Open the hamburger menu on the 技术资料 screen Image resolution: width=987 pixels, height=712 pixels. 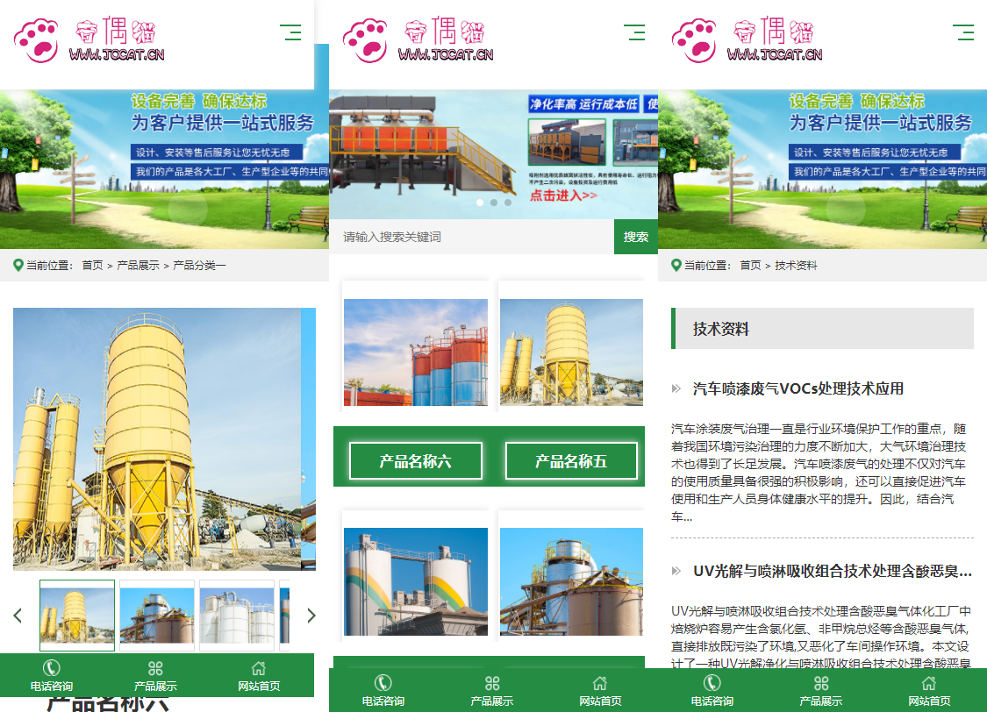pyautogui.click(x=963, y=32)
